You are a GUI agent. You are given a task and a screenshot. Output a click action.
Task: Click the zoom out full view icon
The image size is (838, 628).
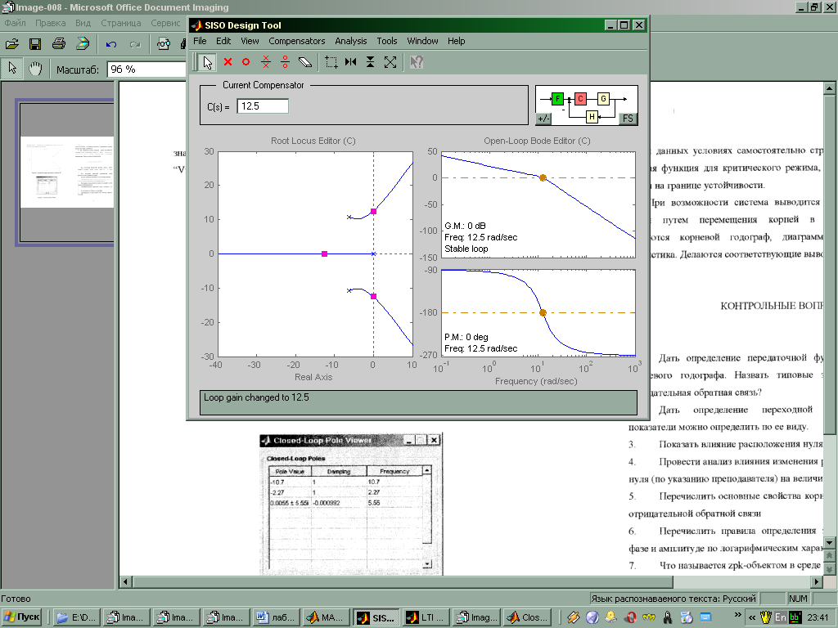(x=390, y=62)
